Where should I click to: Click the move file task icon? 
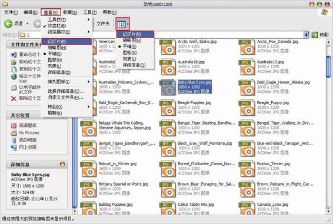[x=14, y=62]
